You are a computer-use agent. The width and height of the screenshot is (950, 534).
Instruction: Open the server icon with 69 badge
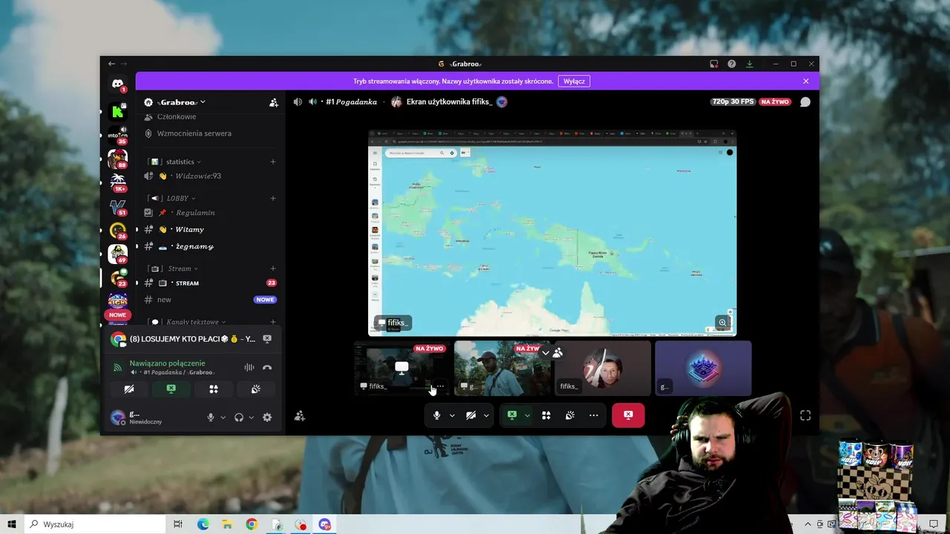pos(117,254)
